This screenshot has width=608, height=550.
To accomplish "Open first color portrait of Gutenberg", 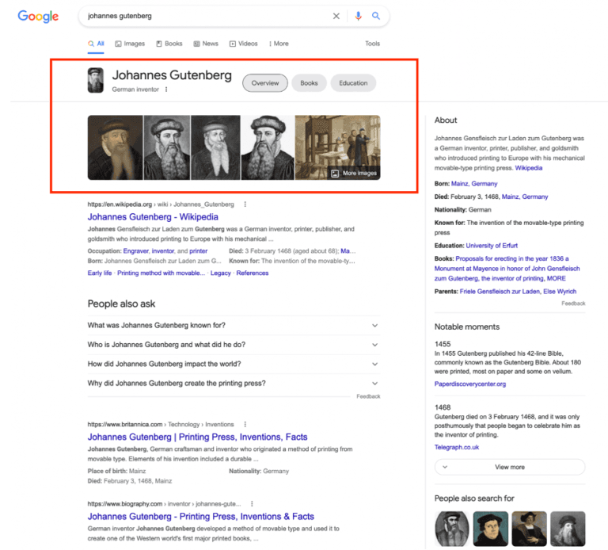I will coord(115,147).
